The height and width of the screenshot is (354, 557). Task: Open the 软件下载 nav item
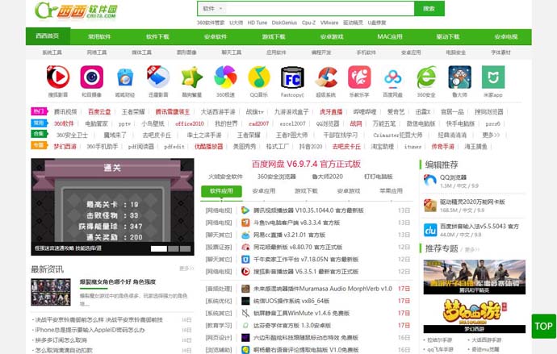click(x=157, y=36)
